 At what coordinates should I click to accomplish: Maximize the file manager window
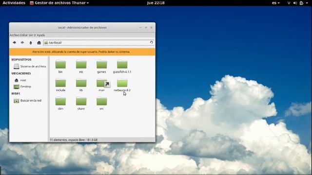146,28
